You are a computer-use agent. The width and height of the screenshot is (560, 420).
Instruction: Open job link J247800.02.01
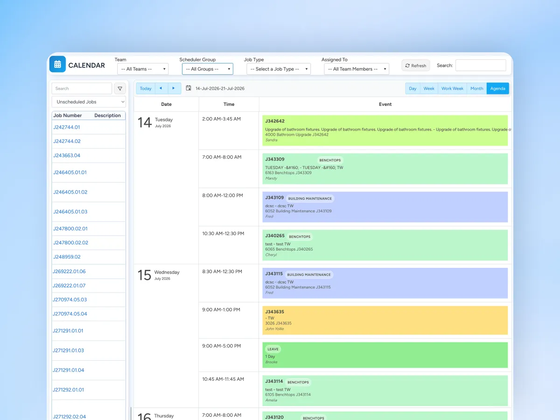(x=70, y=229)
